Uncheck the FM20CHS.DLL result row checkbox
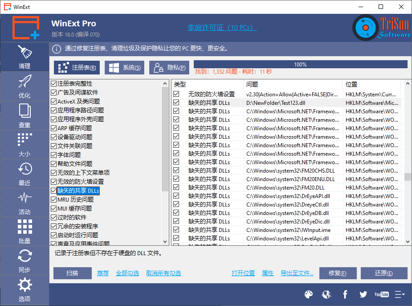Viewport: 412px width, 306px height. 176,170
